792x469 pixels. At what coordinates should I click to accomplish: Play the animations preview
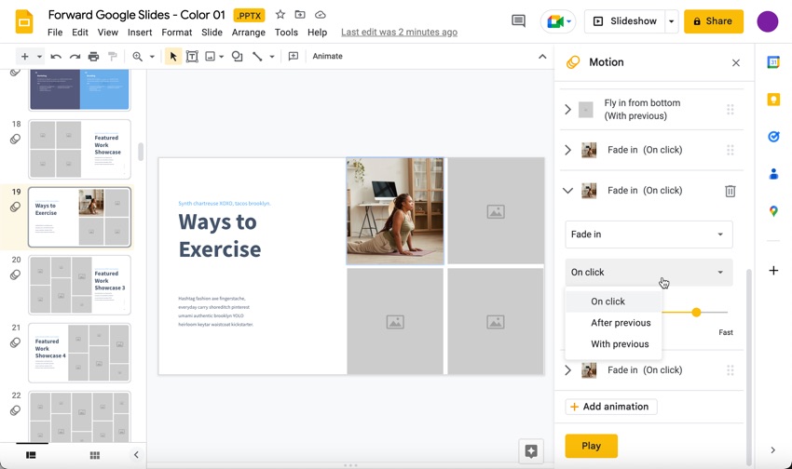(591, 446)
